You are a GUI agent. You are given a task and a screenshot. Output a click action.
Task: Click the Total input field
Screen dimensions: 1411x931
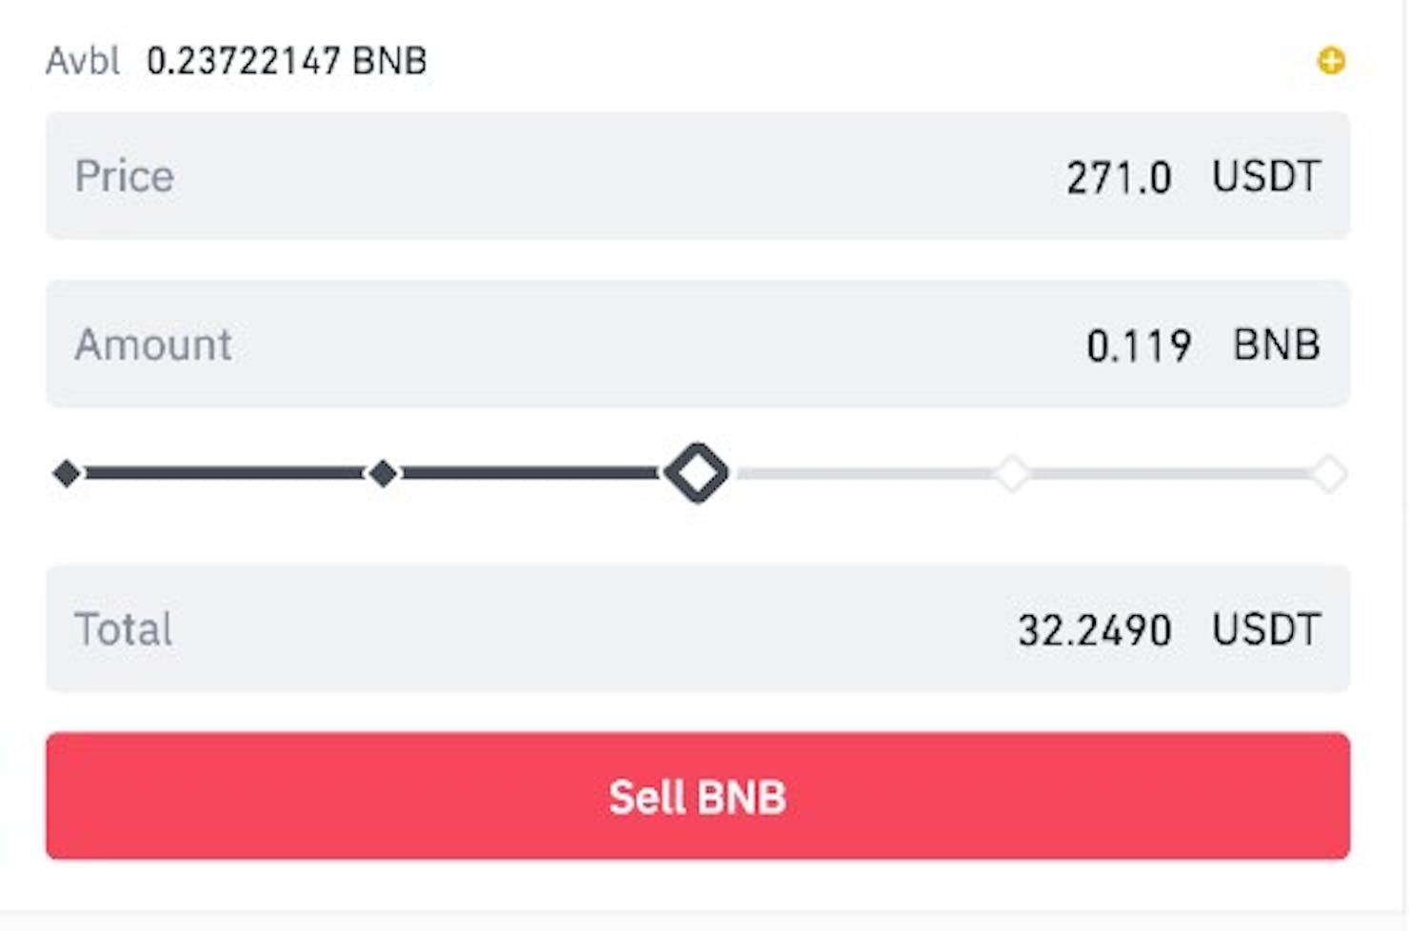666,628
